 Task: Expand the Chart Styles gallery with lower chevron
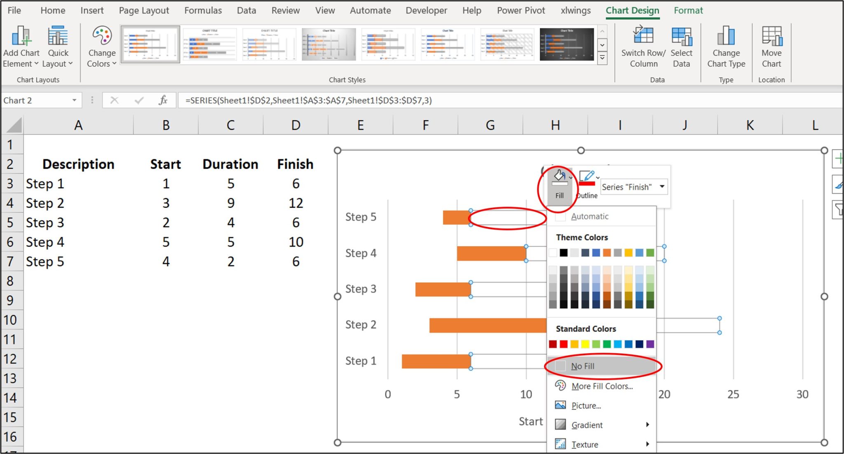pos(602,56)
